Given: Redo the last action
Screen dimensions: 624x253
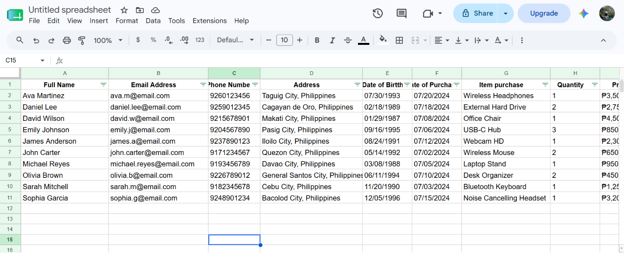Looking at the screenshot, I should click(51, 40).
